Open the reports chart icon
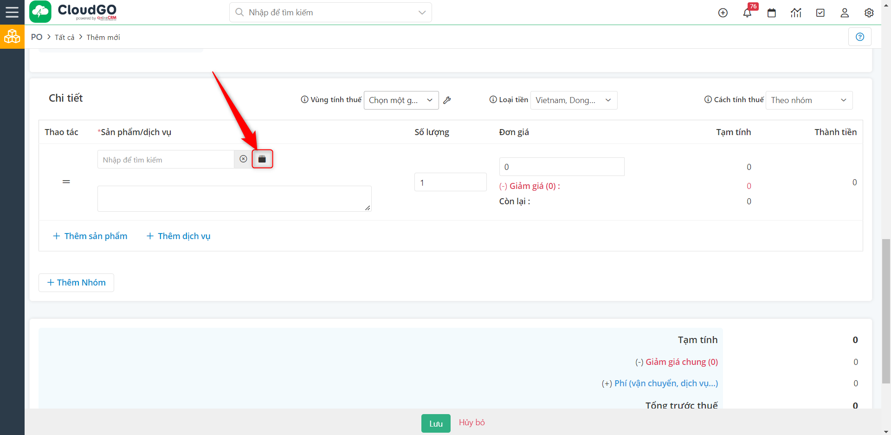This screenshot has width=891, height=435. (x=796, y=13)
